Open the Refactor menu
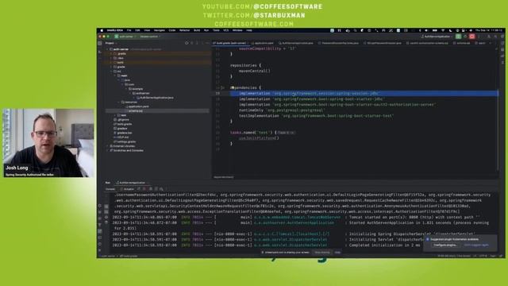Viewport: 508px width, 286px height. [184, 30]
